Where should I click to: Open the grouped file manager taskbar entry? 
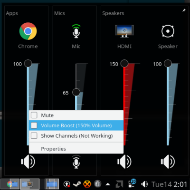[52, 184]
